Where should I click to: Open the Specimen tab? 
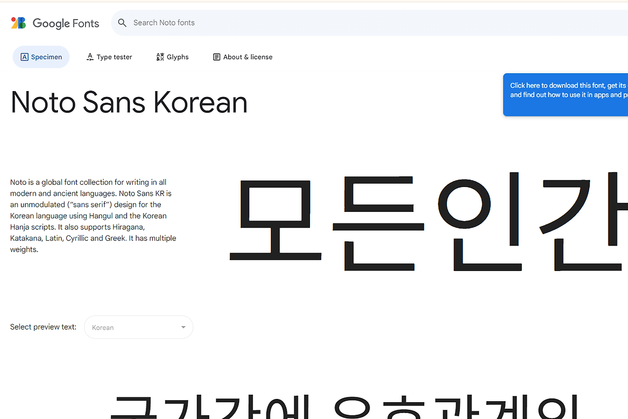tap(41, 57)
